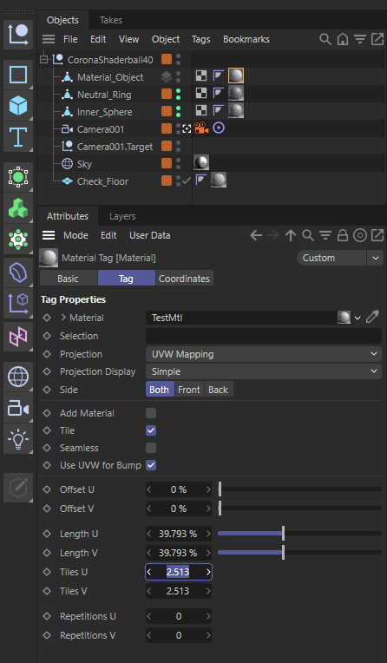Select the Rectangle spline tool
Image resolution: width=387 pixels, height=663 pixels.
click(18, 75)
